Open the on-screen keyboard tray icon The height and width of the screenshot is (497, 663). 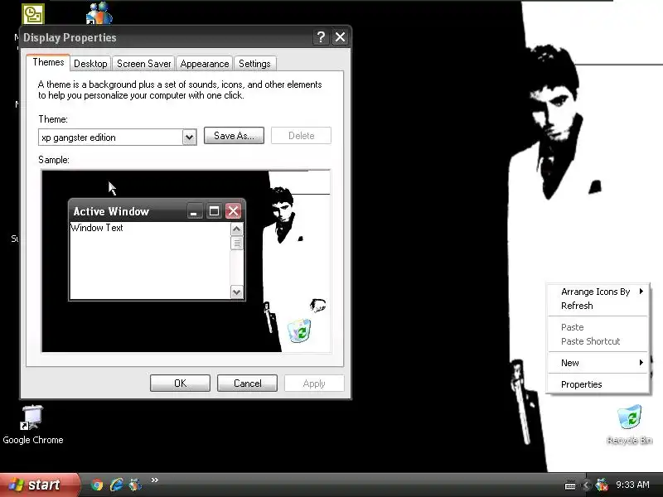click(x=570, y=485)
